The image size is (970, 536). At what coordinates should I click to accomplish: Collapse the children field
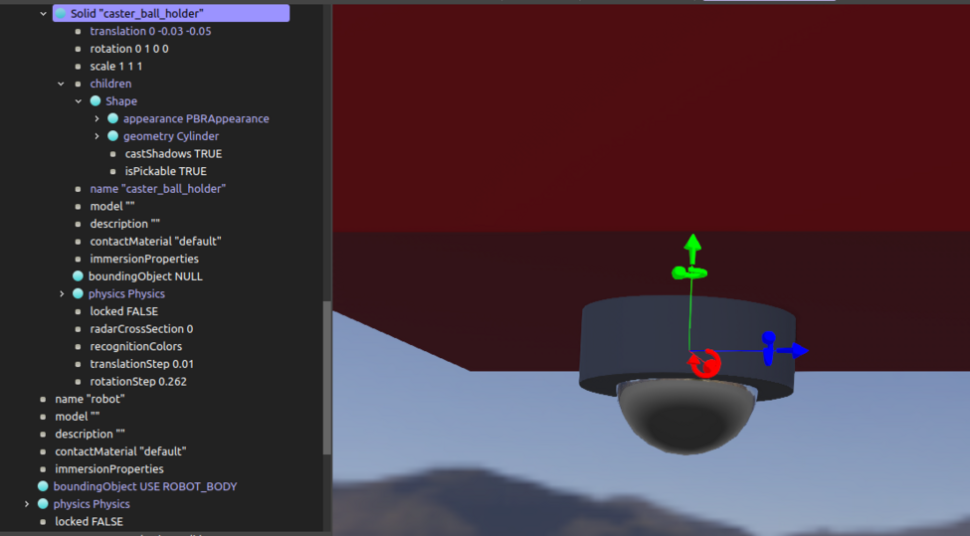click(x=62, y=85)
